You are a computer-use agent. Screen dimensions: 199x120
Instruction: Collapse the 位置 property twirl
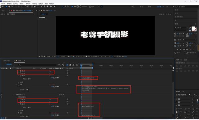(16, 84)
